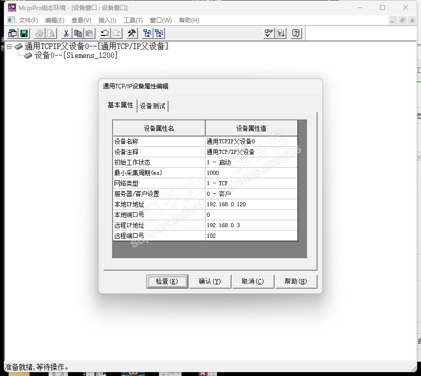421x376 pixels.
Task: Click the download project icon
Action: [x=147, y=33]
